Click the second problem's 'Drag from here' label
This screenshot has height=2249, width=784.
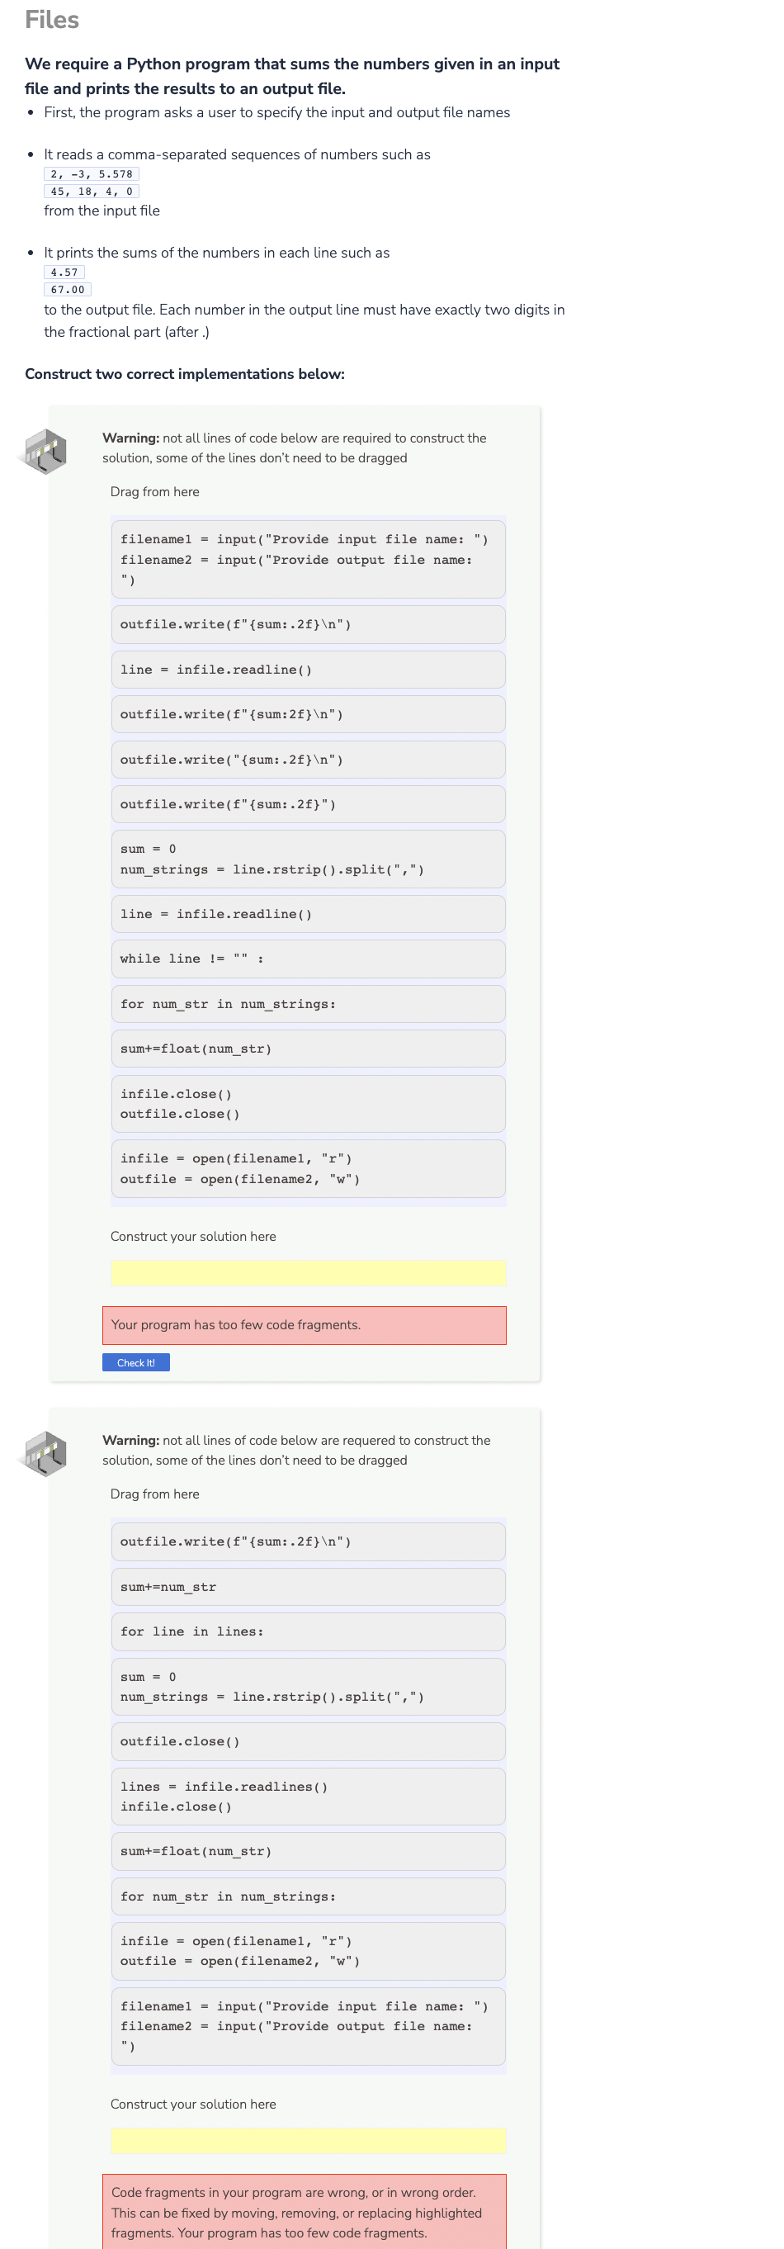(155, 1494)
